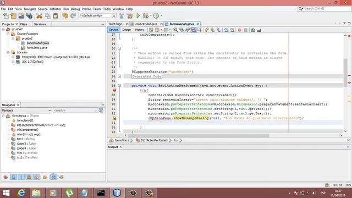The height and width of the screenshot is (198, 352).
Task: Switch to the Files tab
Action: pos(23,24)
